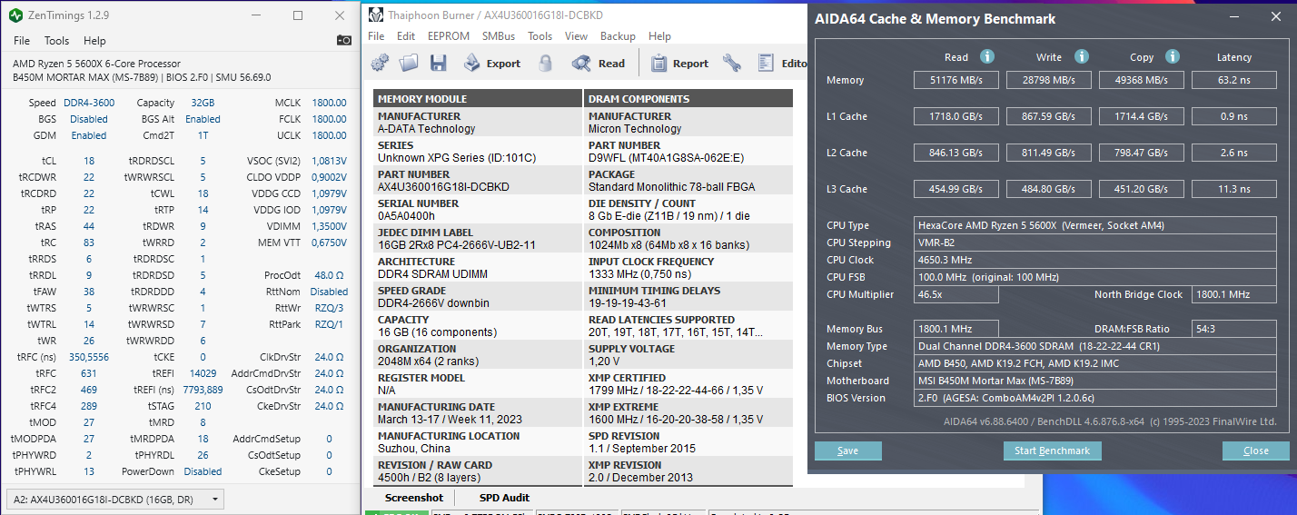Click Memory Read field showing 51176 MB/s
Image resolution: width=1297 pixels, height=515 pixels.
[x=955, y=80]
